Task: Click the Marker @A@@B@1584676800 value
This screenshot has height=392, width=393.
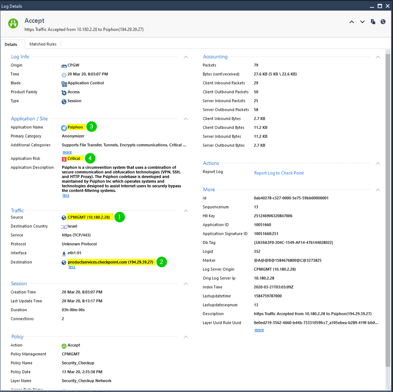Action: click(x=288, y=260)
